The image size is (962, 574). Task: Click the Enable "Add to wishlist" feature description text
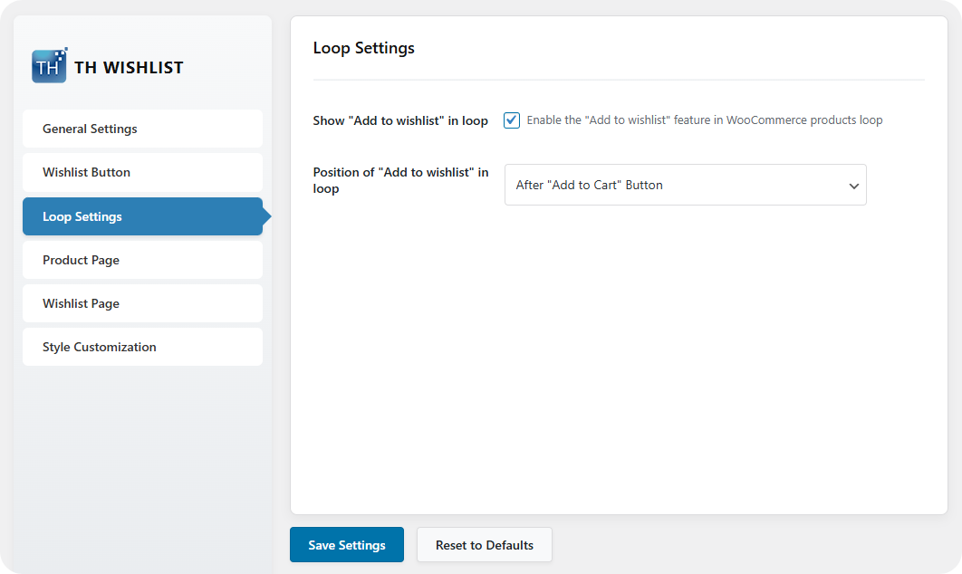pos(704,120)
